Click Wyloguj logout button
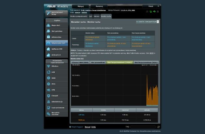Screen dimensions: 205x134 81,6
